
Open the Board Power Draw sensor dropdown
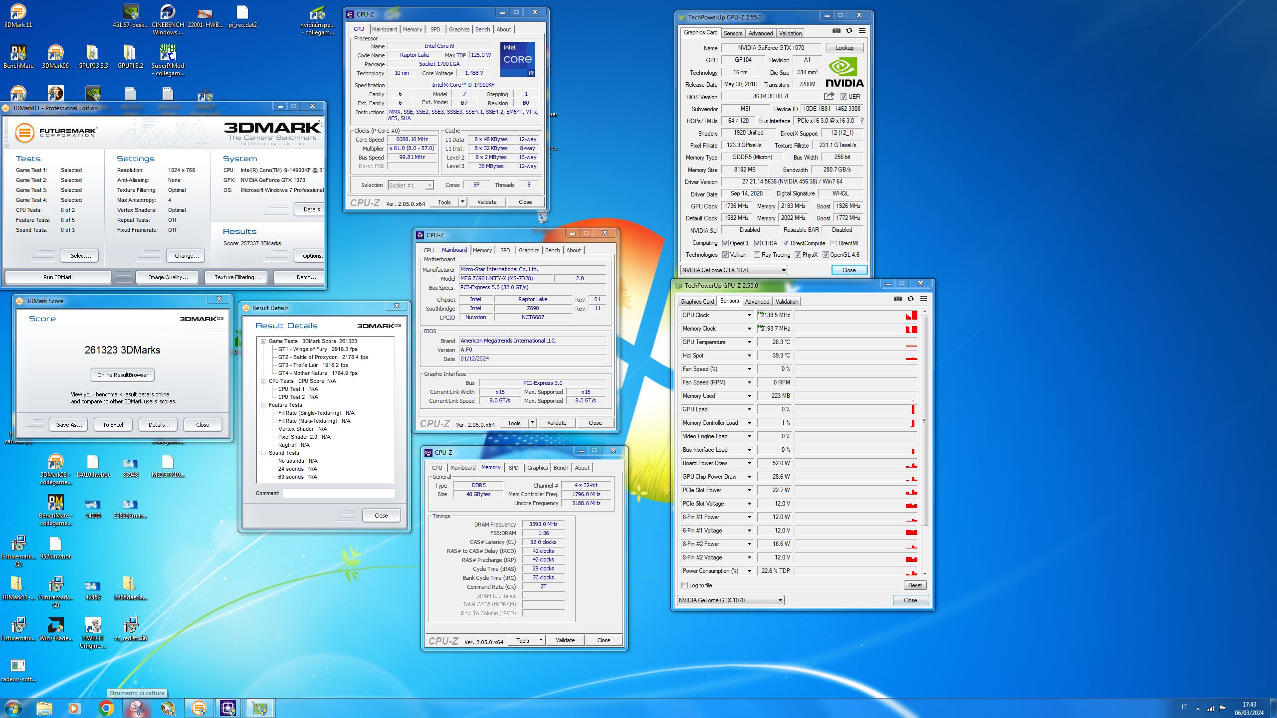click(749, 463)
